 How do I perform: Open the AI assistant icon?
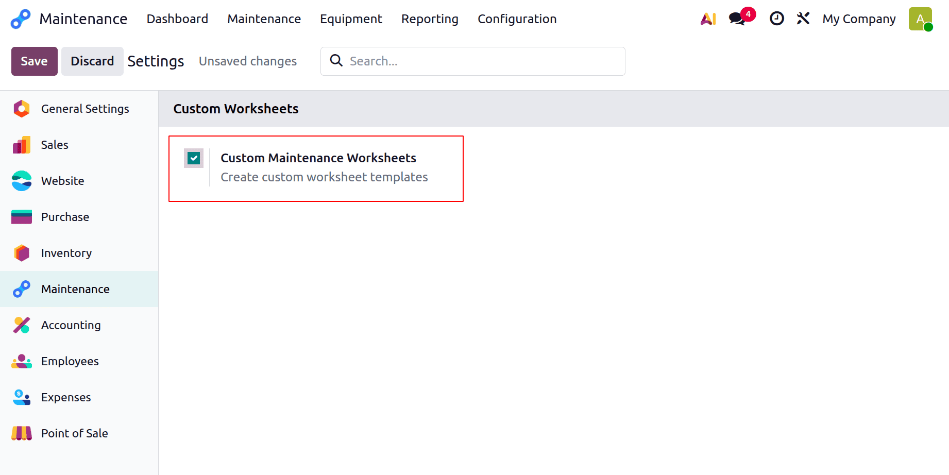pos(708,19)
